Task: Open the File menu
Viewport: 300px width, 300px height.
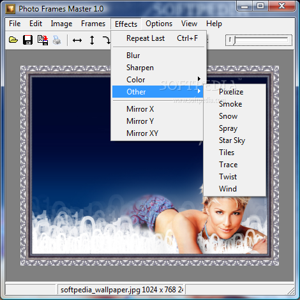Action: click(x=15, y=24)
